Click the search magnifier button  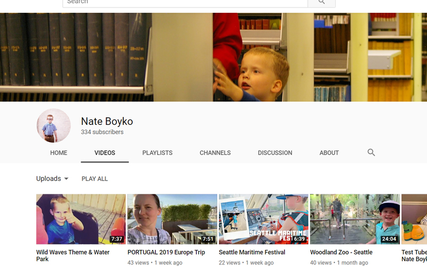[x=321, y=3]
